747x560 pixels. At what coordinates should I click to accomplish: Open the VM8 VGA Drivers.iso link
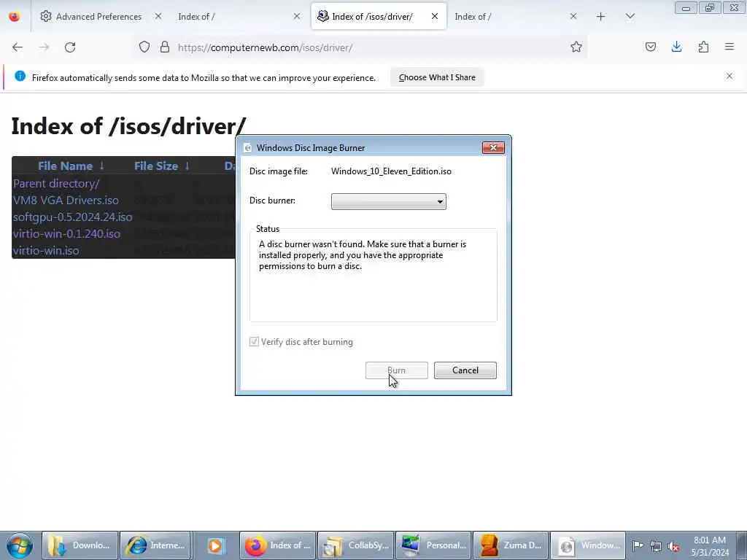(x=66, y=201)
